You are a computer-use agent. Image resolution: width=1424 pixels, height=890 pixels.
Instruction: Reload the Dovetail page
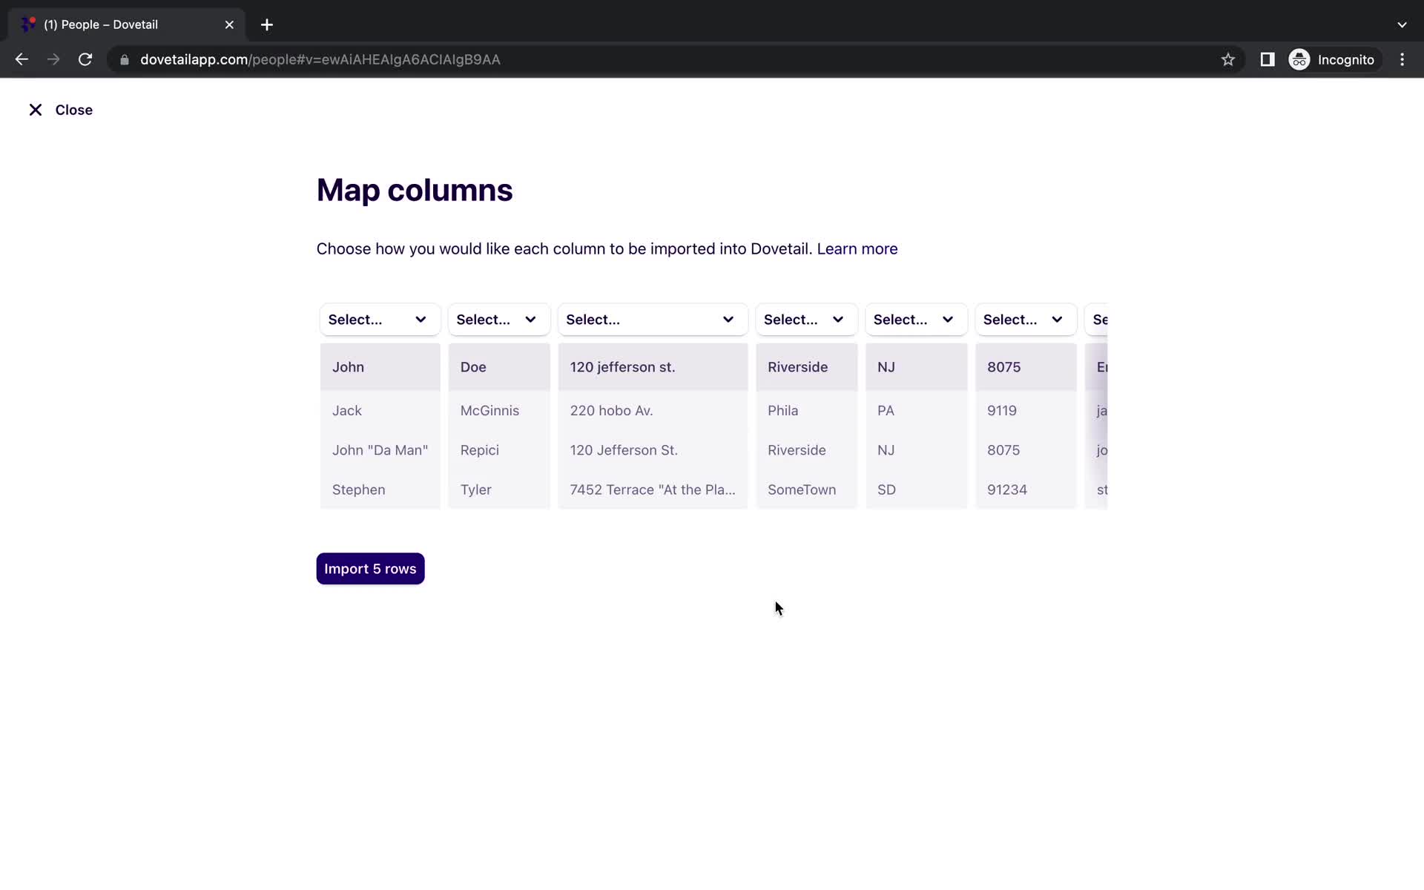coord(85,59)
